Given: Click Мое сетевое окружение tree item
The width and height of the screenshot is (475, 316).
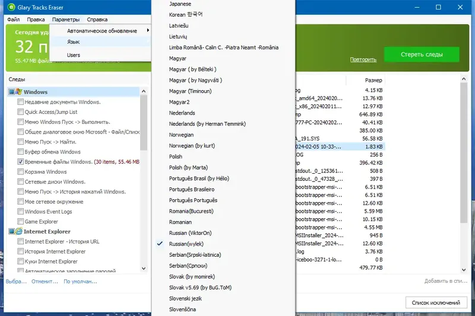Looking at the screenshot, I should [54, 202].
